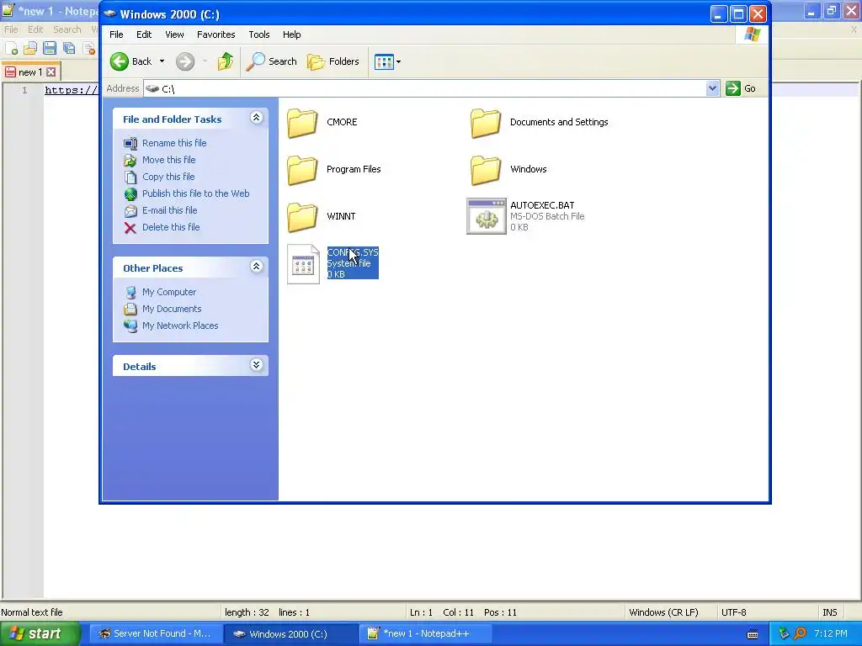Click the taskbar clock showing 7:12 PM
The width and height of the screenshot is (862, 646).
coord(831,634)
